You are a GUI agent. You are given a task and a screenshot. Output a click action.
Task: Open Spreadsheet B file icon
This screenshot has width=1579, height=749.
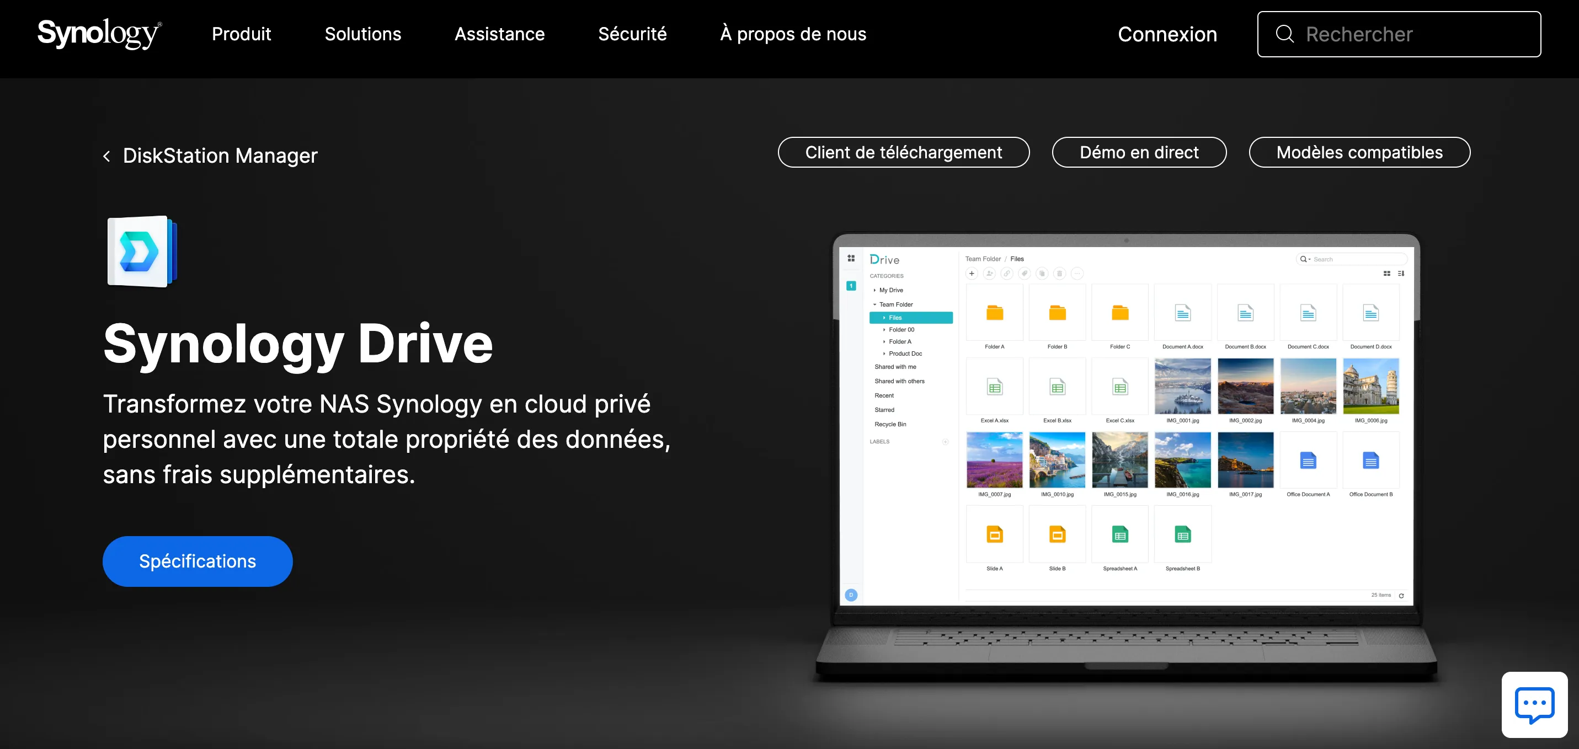click(1182, 534)
